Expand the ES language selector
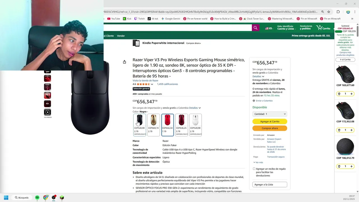This screenshot has height=202, width=359. pos(269,28)
